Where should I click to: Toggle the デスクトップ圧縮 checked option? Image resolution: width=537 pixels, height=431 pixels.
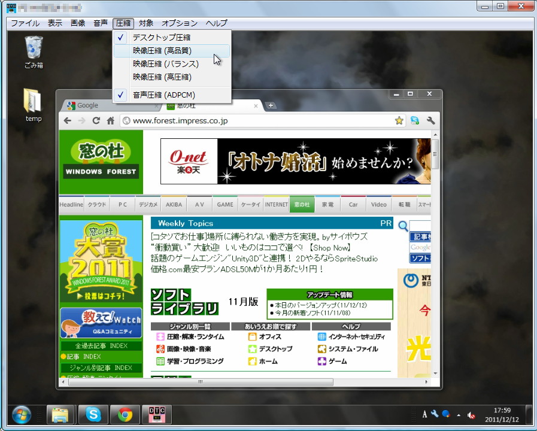click(172, 38)
